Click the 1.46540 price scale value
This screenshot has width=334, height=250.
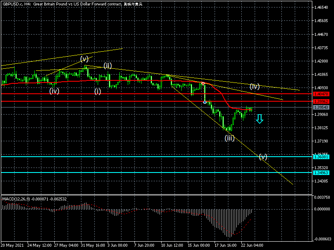click(x=321, y=7)
